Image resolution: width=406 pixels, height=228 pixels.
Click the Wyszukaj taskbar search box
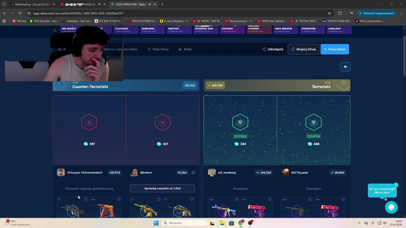click(x=184, y=223)
